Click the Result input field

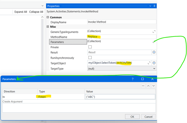[119, 52]
